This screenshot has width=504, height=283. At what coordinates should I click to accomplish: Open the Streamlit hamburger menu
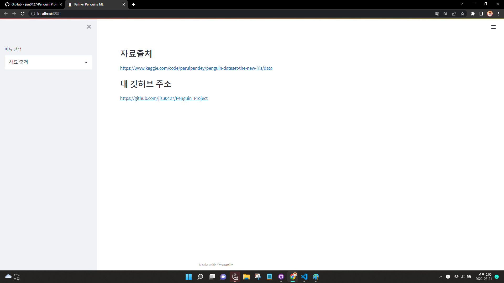coord(493,27)
